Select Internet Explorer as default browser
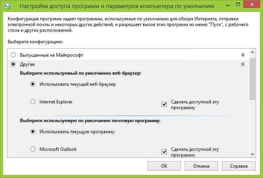263x178 pixels. 33,102
